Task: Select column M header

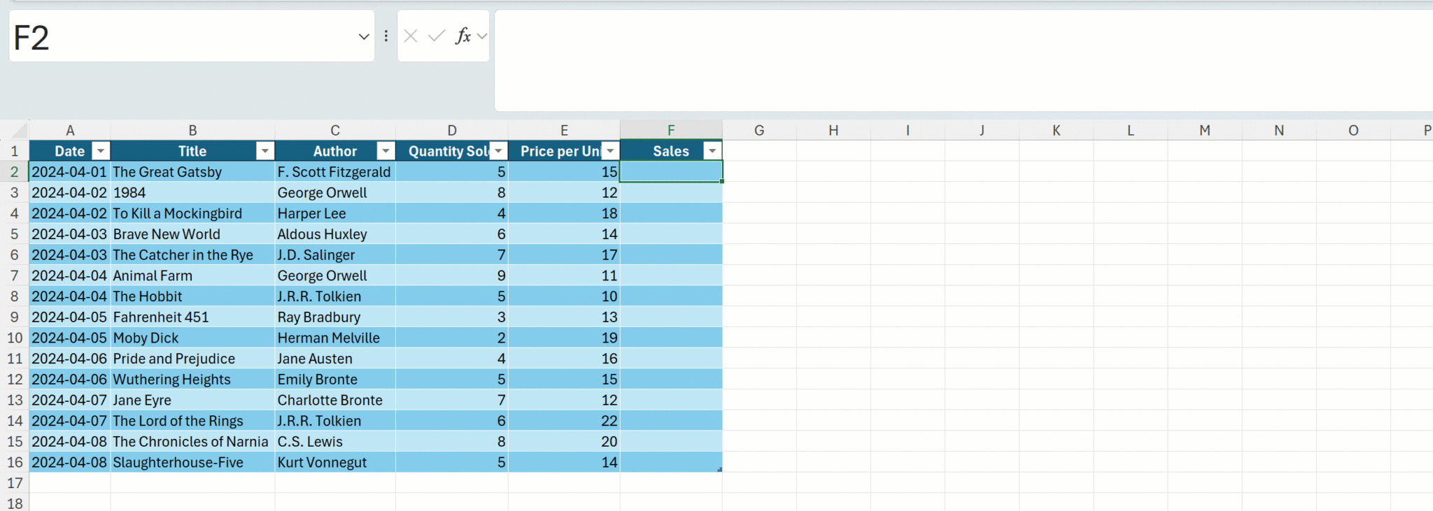Action: (x=1205, y=131)
